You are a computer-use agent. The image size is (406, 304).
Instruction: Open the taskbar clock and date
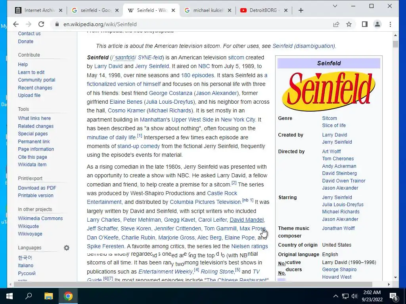372,296
